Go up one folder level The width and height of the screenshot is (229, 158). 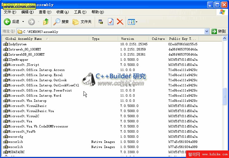pyautogui.click(x=46, y=22)
